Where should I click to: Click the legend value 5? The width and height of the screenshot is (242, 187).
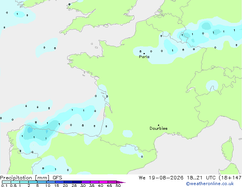pyautogui.click(x=37, y=185)
